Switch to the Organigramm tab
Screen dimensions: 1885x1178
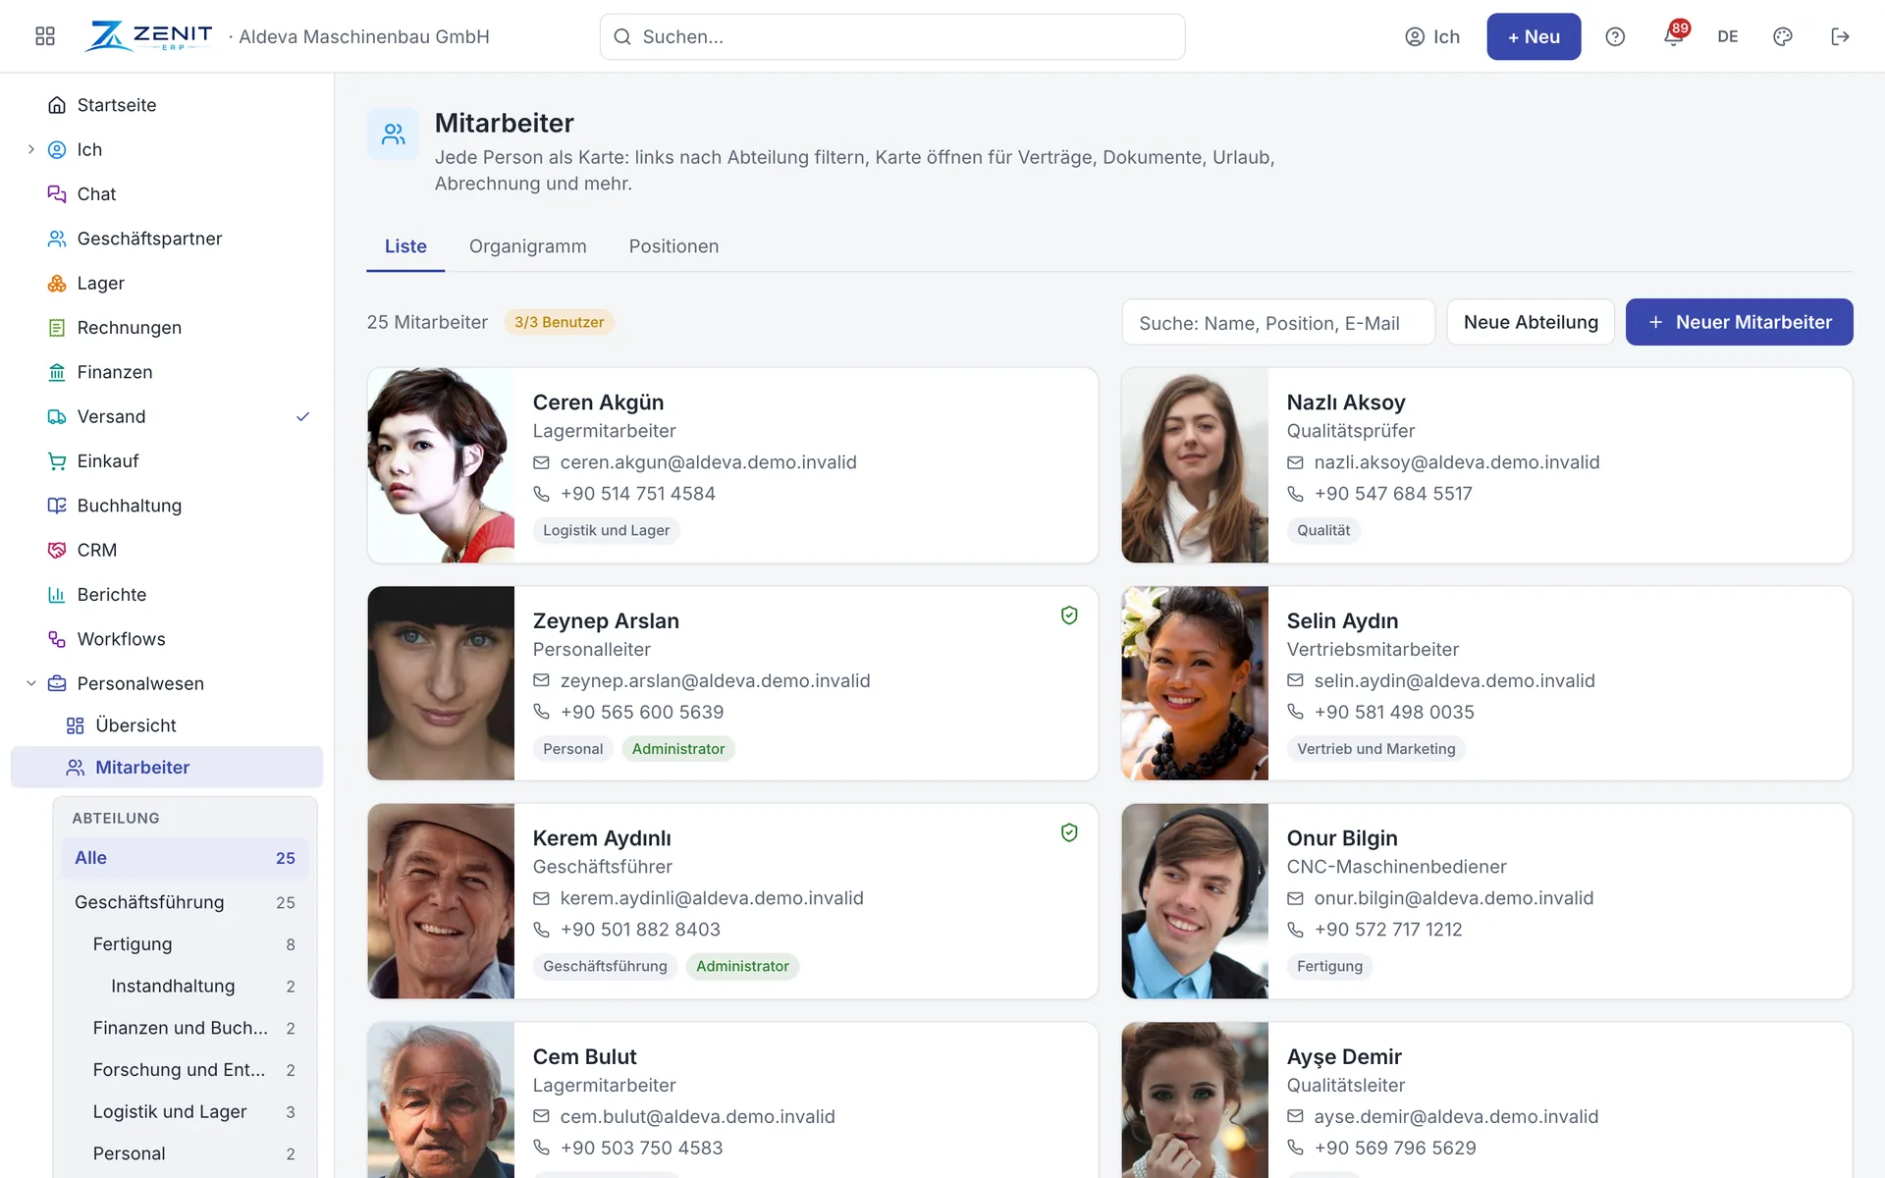(527, 246)
